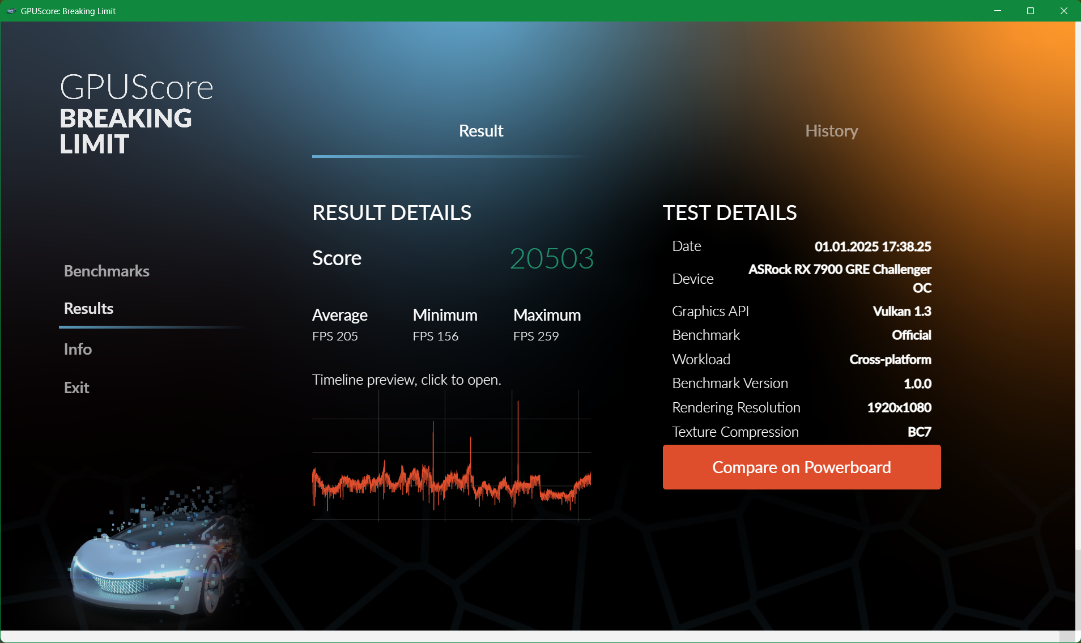The image size is (1081, 643).
Task: Minimize the GPUScore window
Action: pos(998,11)
